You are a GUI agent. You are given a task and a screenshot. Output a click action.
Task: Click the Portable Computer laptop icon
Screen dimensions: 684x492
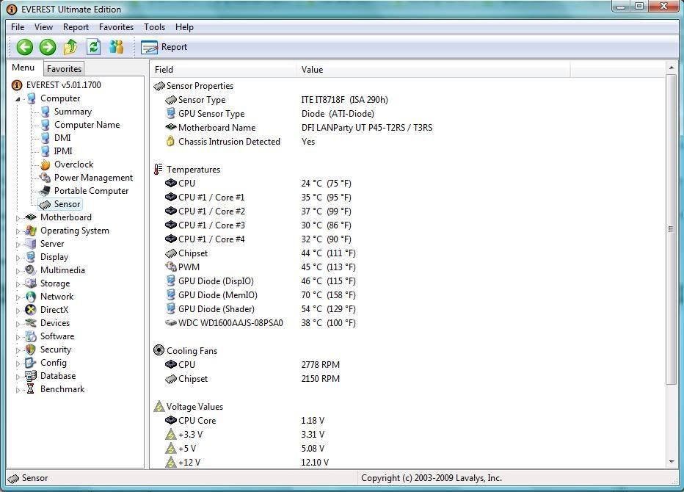pos(45,191)
